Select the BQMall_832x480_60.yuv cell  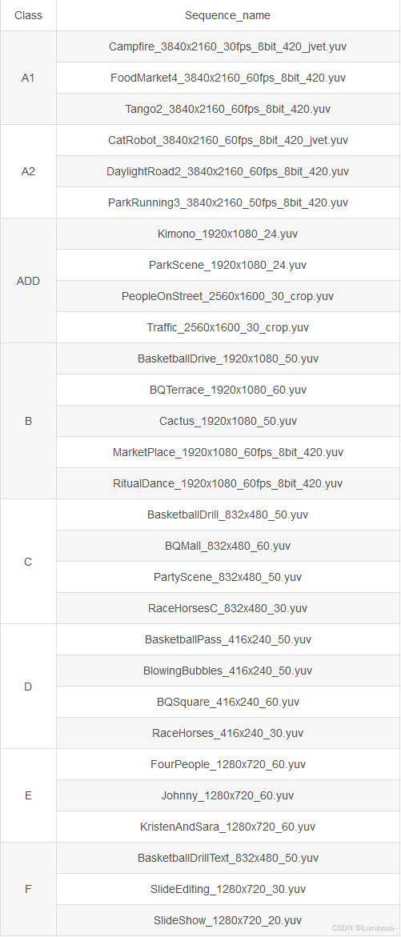coord(227,546)
